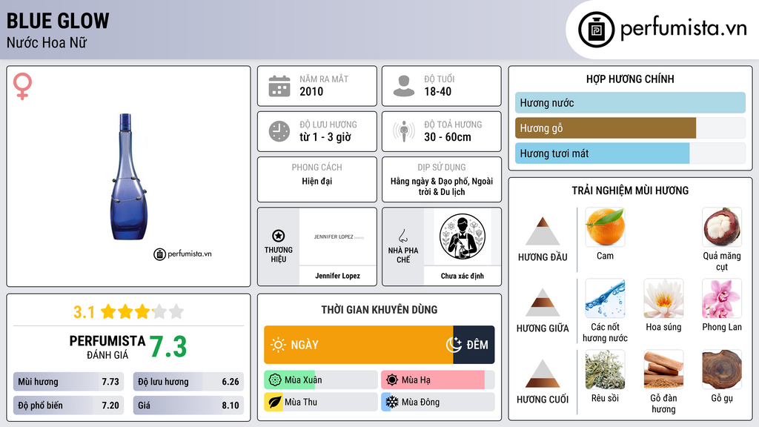
Task: Click the '30 - 60cm' projection value
Action: click(447, 137)
